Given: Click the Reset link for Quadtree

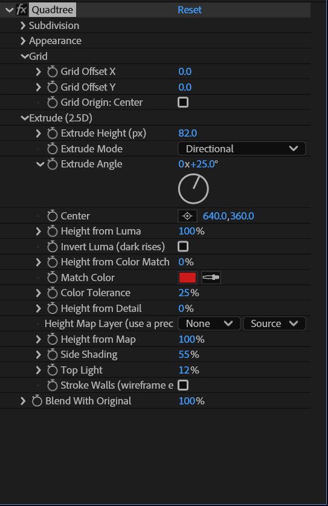Looking at the screenshot, I should point(190,10).
